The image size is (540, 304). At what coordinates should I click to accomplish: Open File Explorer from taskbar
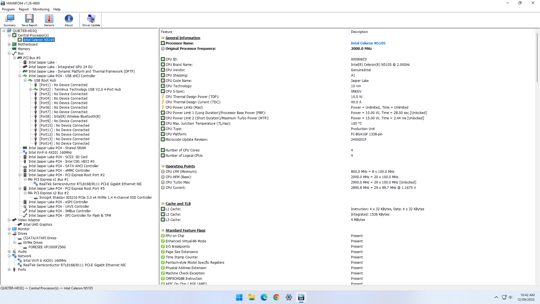(x=252, y=297)
